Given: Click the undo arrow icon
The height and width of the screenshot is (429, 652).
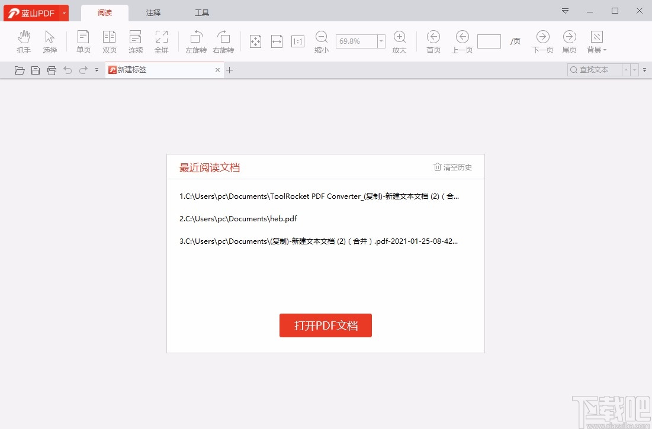Looking at the screenshot, I should click(x=68, y=69).
